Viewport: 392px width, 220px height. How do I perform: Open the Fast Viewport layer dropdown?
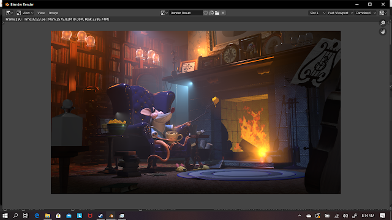click(x=340, y=13)
